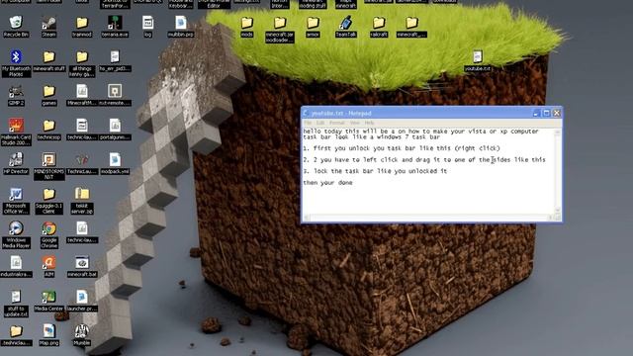The width and height of the screenshot is (633, 356).
Task: Open the Help menu in Notepad
Action: click(369, 123)
